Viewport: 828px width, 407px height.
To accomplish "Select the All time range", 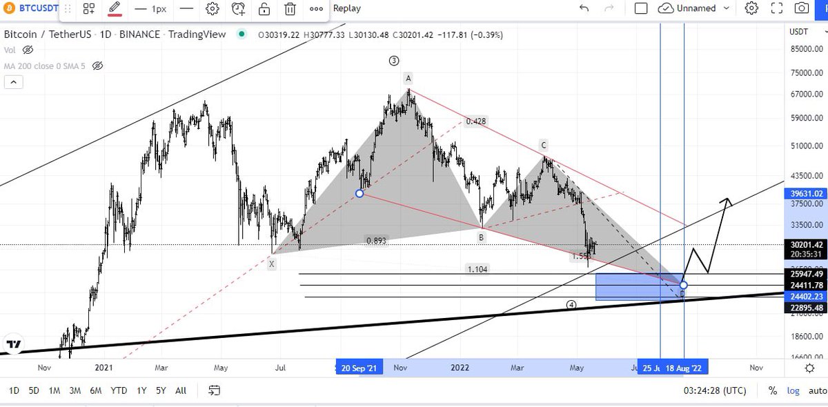I will pyautogui.click(x=181, y=390).
